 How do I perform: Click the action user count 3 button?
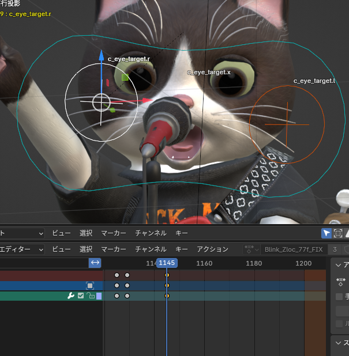(335, 249)
